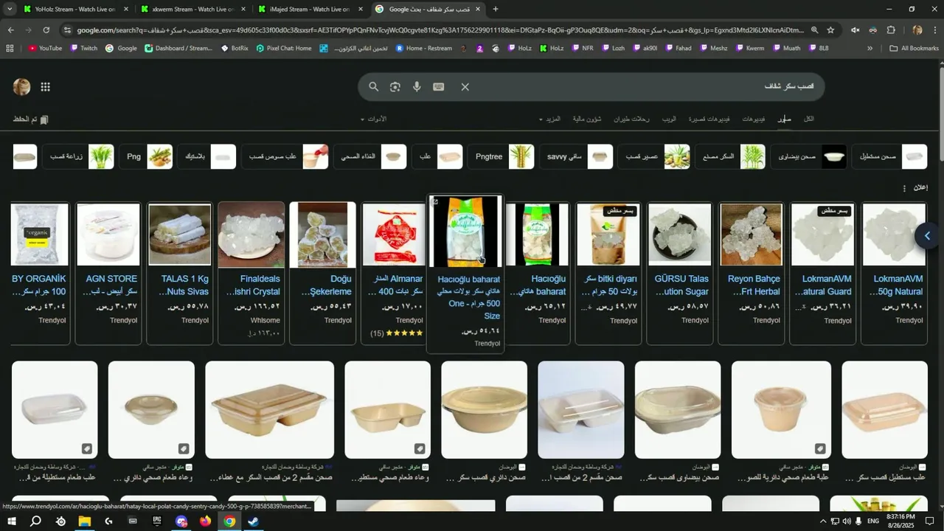
Task: Open two-compartment brown container image
Action: (x=270, y=409)
